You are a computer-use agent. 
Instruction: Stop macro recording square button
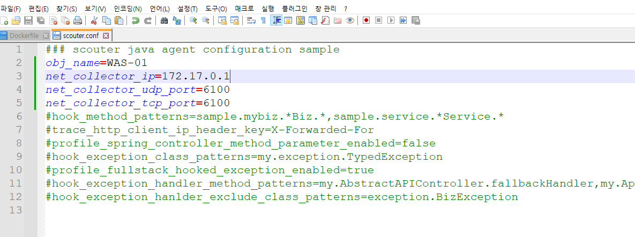point(379,20)
